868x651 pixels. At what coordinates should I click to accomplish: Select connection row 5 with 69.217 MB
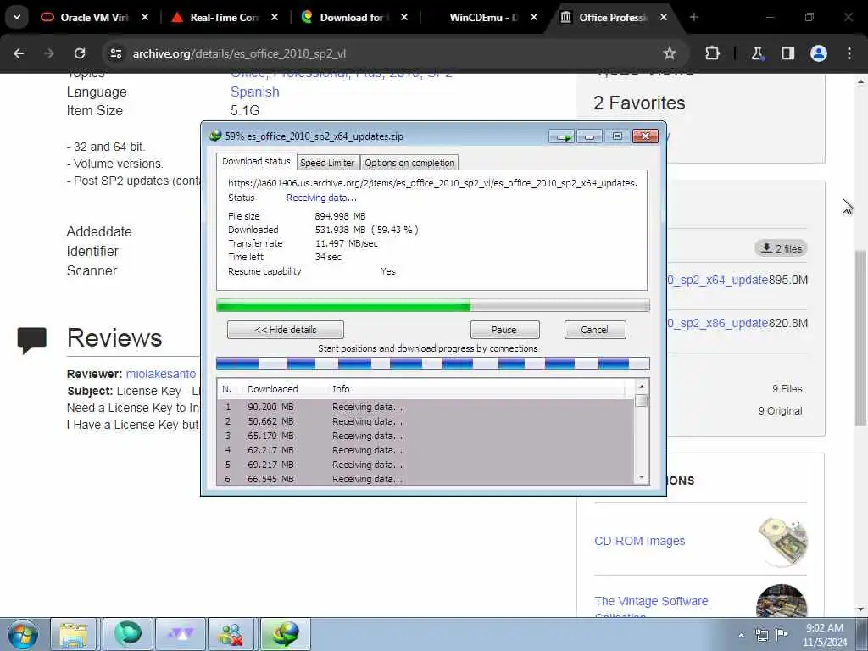click(x=426, y=465)
